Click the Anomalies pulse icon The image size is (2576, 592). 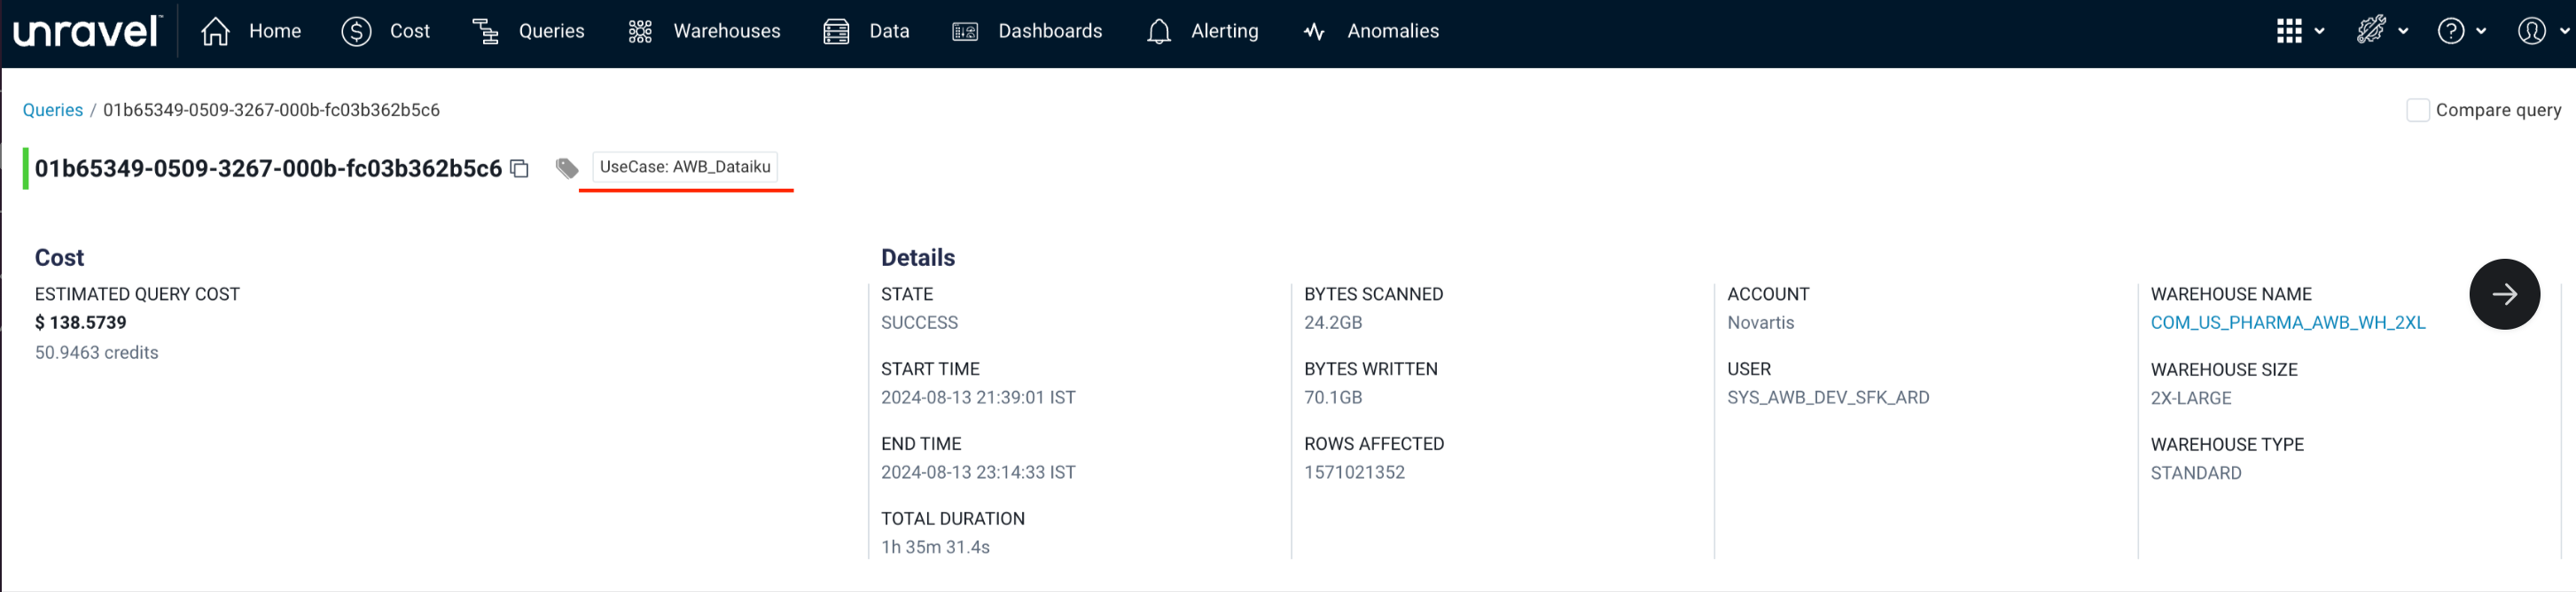click(1314, 32)
